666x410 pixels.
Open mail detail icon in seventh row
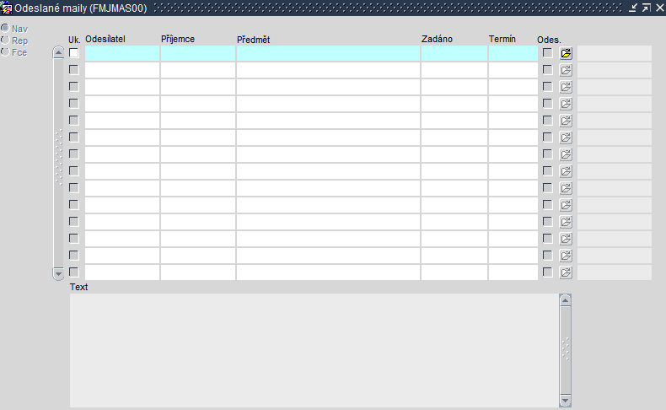pyautogui.click(x=566, y=154)
